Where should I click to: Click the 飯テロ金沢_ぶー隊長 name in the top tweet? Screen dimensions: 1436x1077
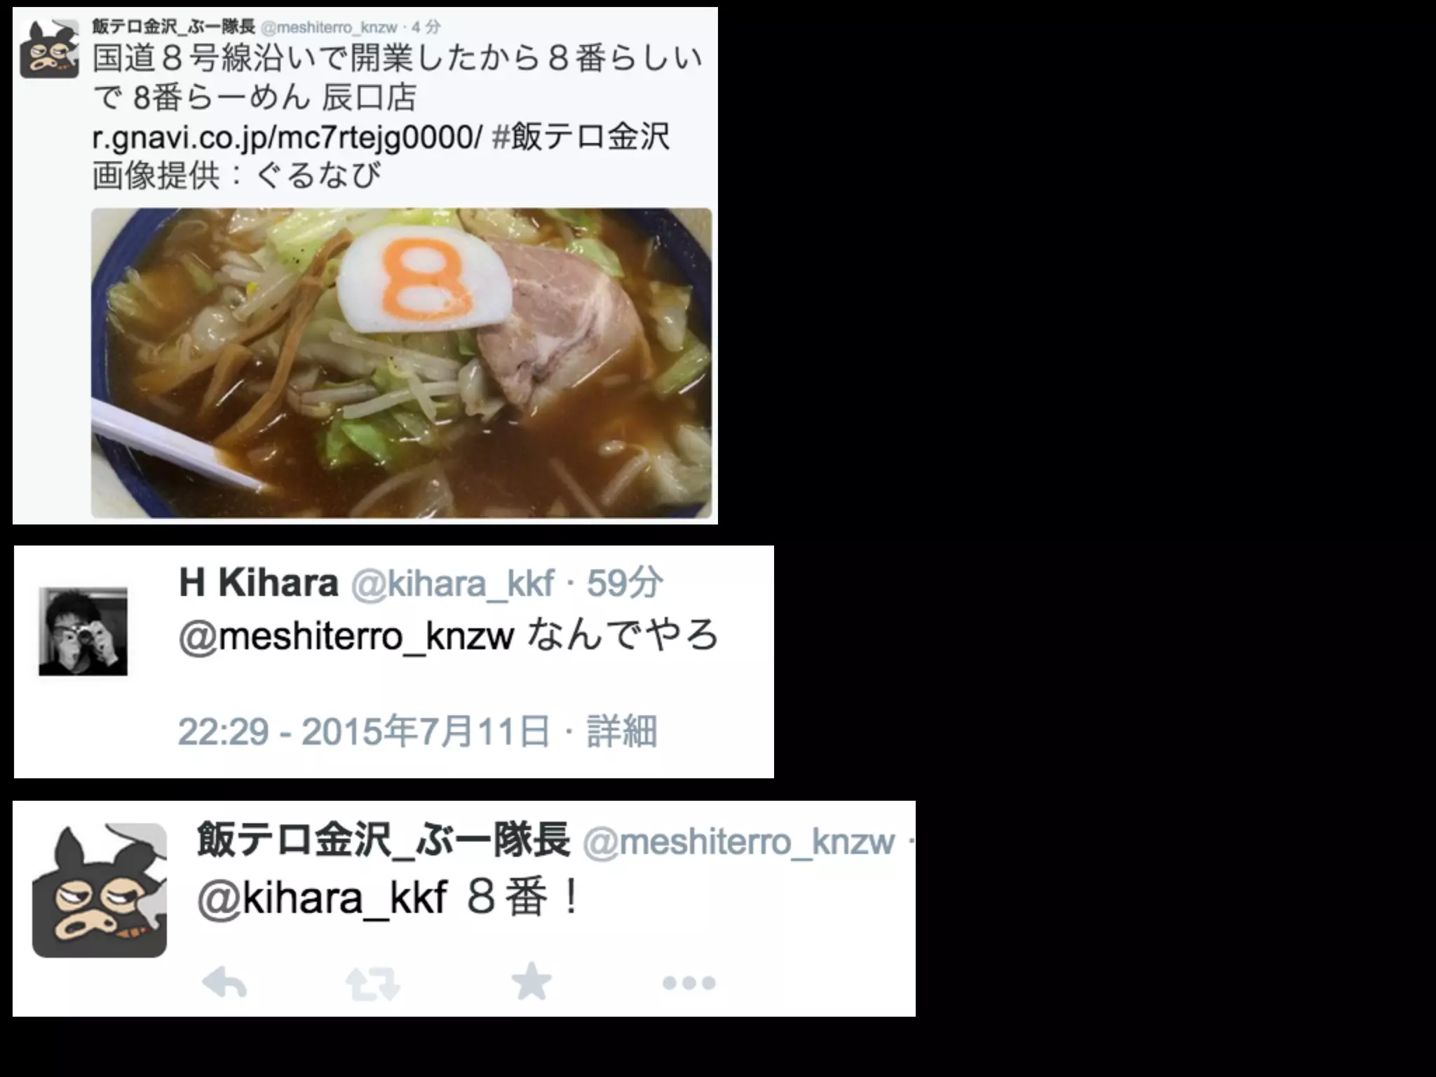[173, 27]
